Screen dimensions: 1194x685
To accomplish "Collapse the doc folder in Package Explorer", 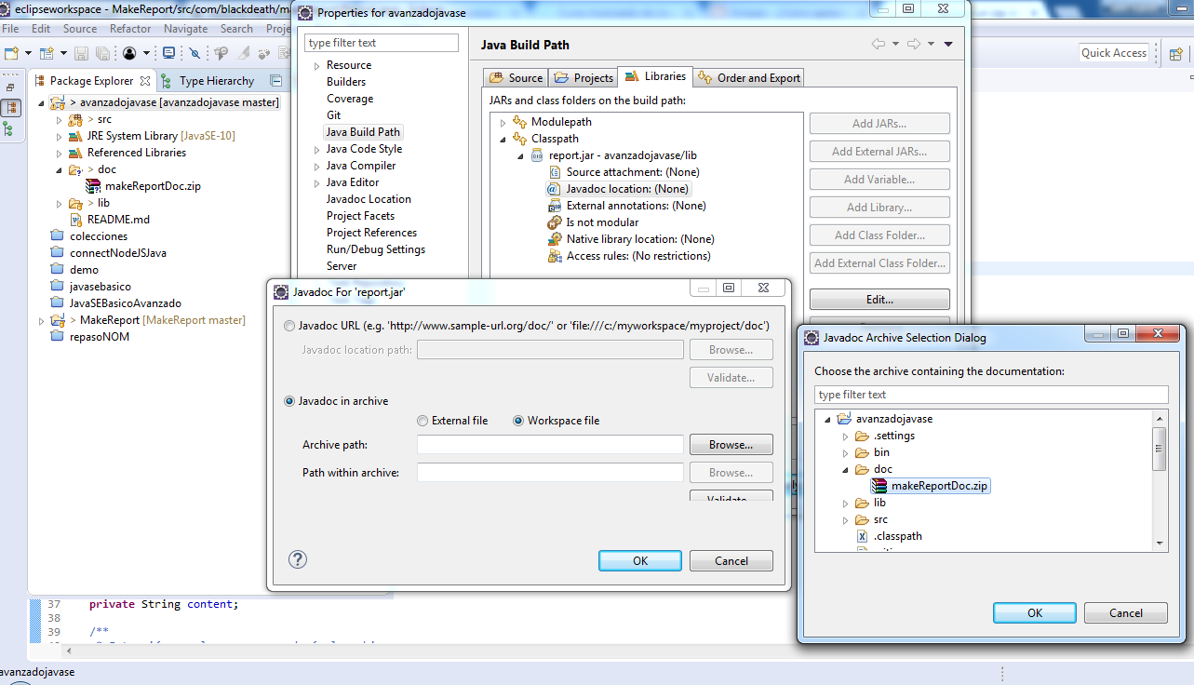I will point(59,170).
